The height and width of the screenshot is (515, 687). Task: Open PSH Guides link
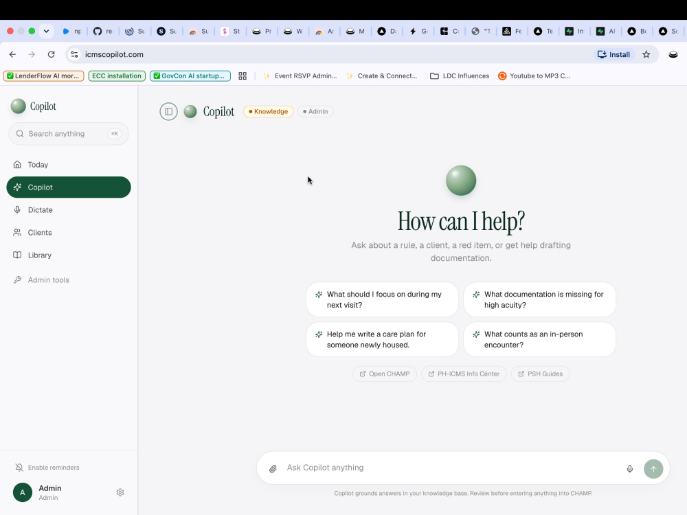coord(540,374)
